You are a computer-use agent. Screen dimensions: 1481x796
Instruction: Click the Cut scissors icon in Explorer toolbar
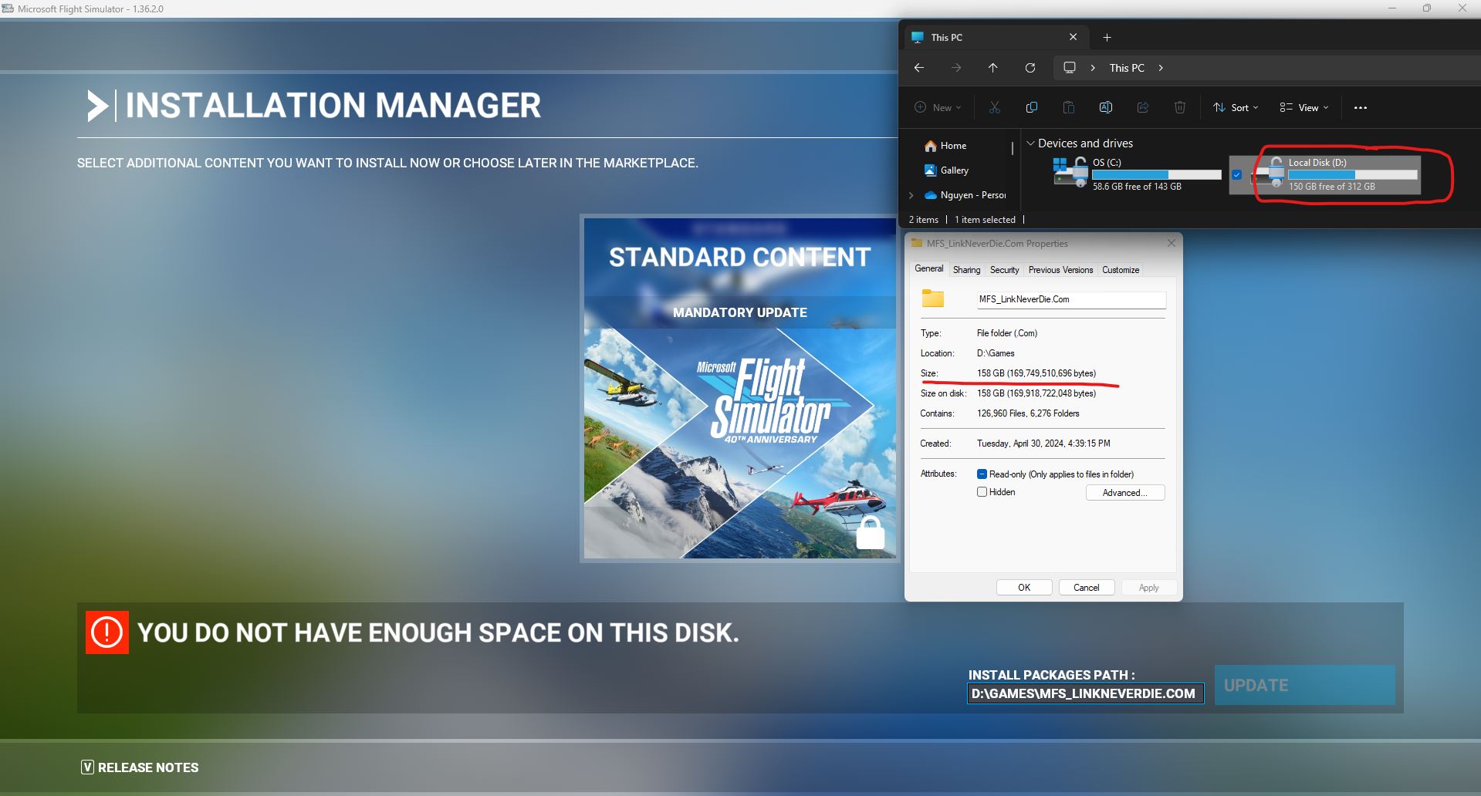(x=994, y=107)
